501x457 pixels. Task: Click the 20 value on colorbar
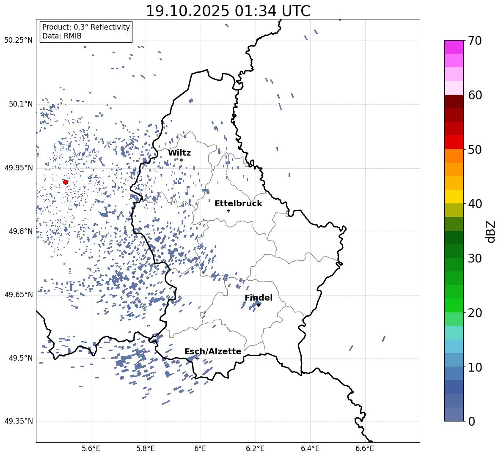[475, 313]
